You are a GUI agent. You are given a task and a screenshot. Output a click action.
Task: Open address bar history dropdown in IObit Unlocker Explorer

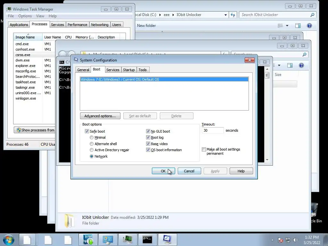pyautogui.click(x=225, y=15)
